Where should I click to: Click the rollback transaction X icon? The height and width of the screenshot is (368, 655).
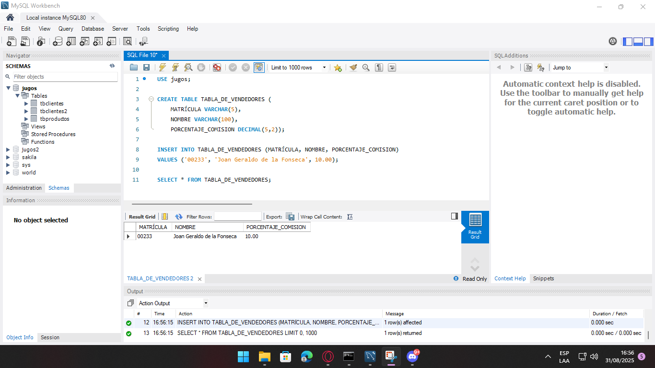click(246, 68)
